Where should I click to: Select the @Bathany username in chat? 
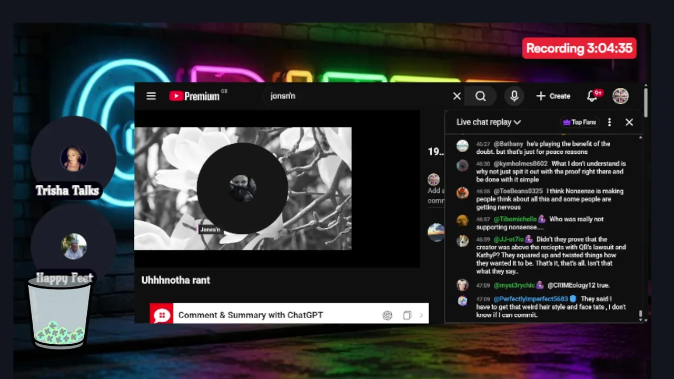click(508, 144)
